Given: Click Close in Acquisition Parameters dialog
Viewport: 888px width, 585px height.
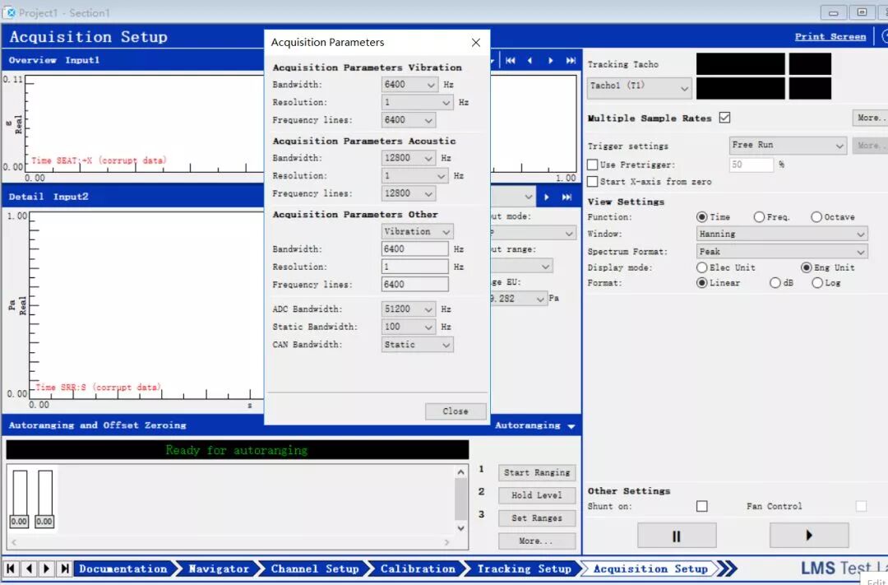Looking at the screenshot, I should pos(456,411).
